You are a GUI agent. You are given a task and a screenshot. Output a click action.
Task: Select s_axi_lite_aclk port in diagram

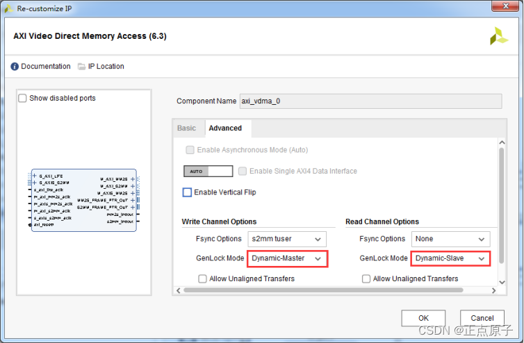[48, 190]
